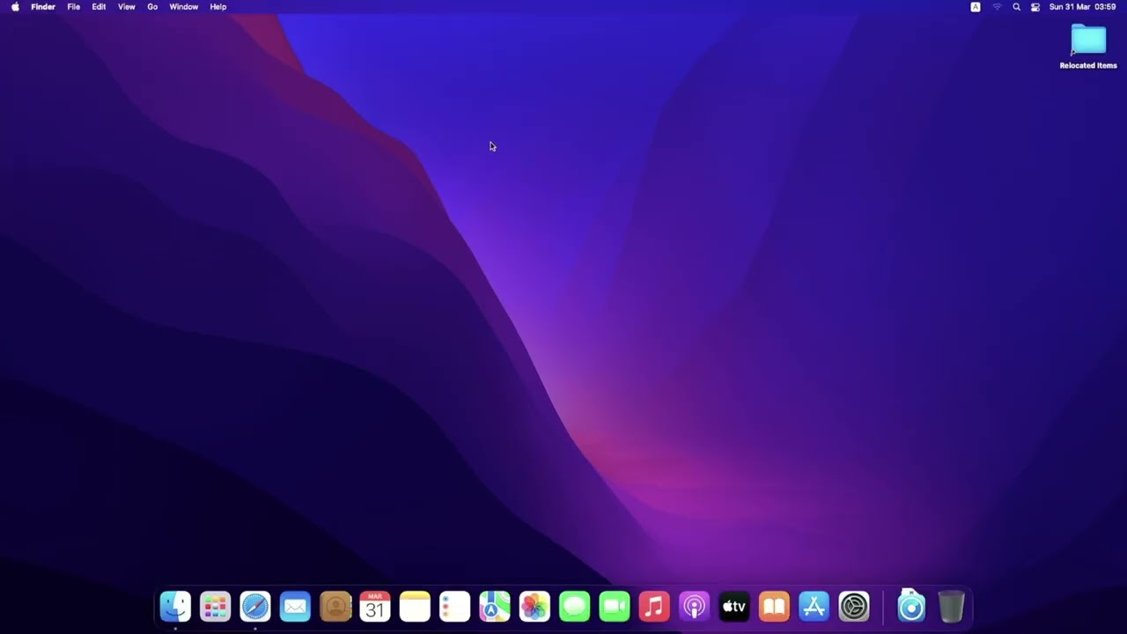Launch Maps from the Dock

click(x=495, y=606)
